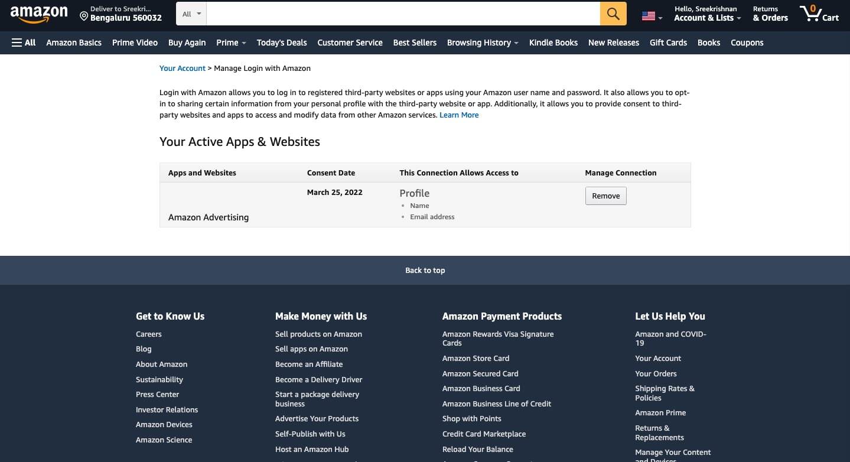Open Shipping Rates & Policies link

665,393
